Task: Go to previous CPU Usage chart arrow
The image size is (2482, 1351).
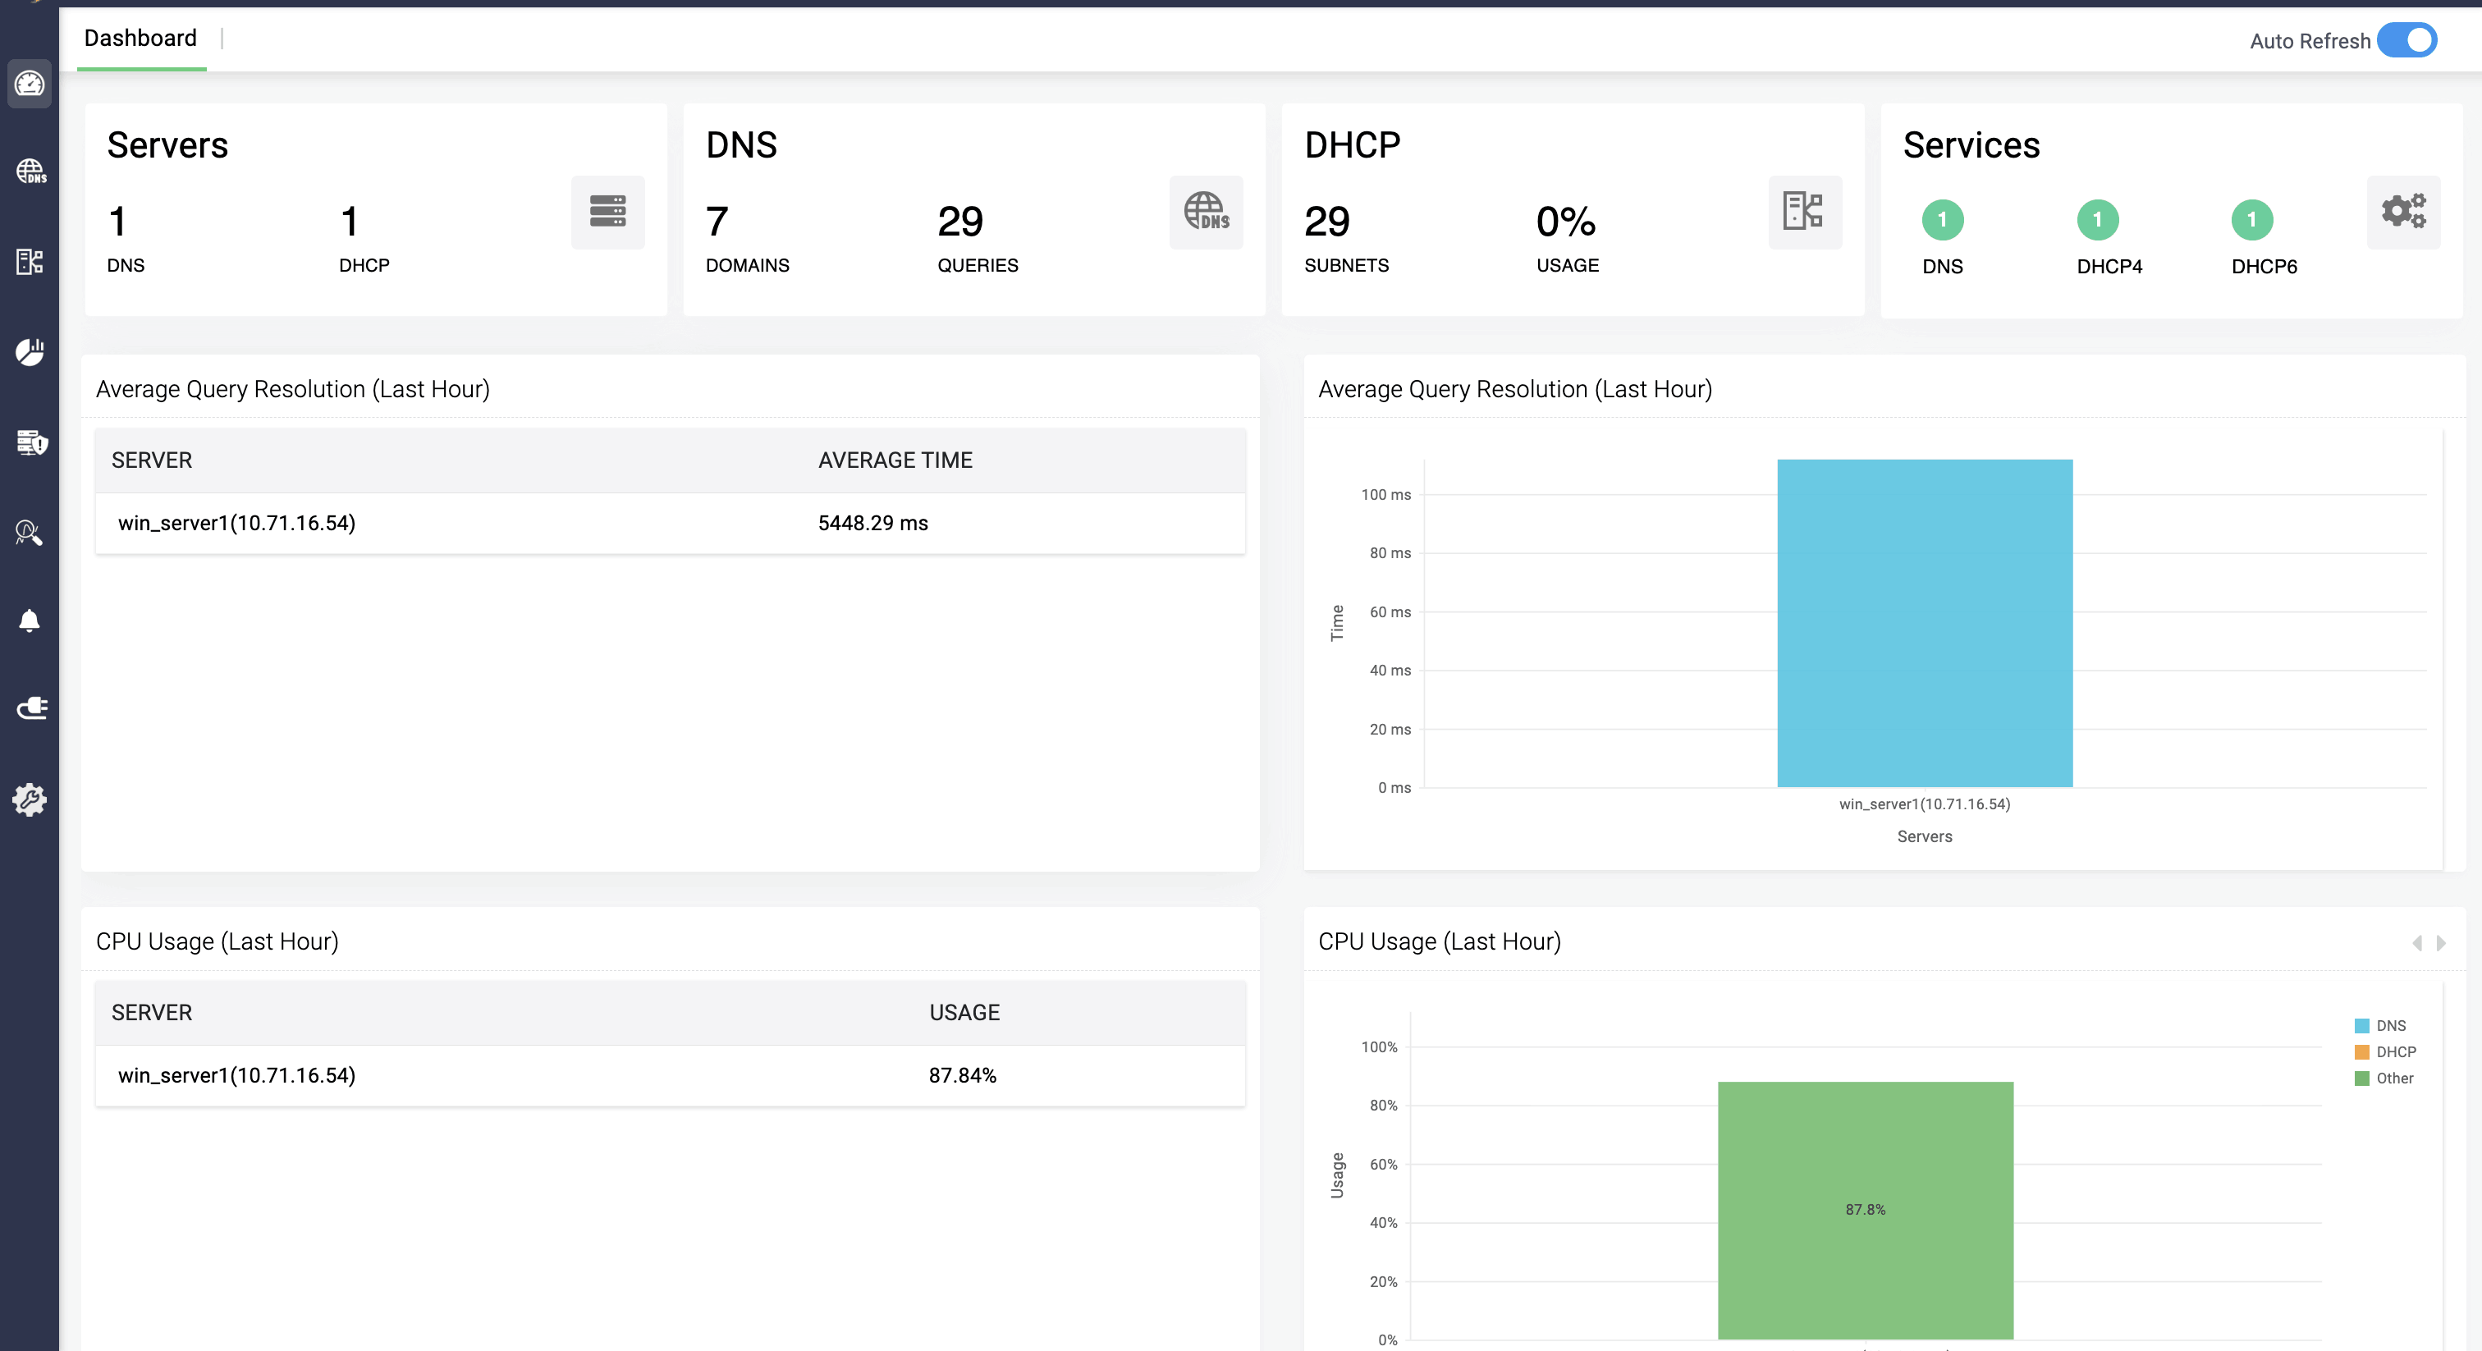Action: [x=2416, y=942]
